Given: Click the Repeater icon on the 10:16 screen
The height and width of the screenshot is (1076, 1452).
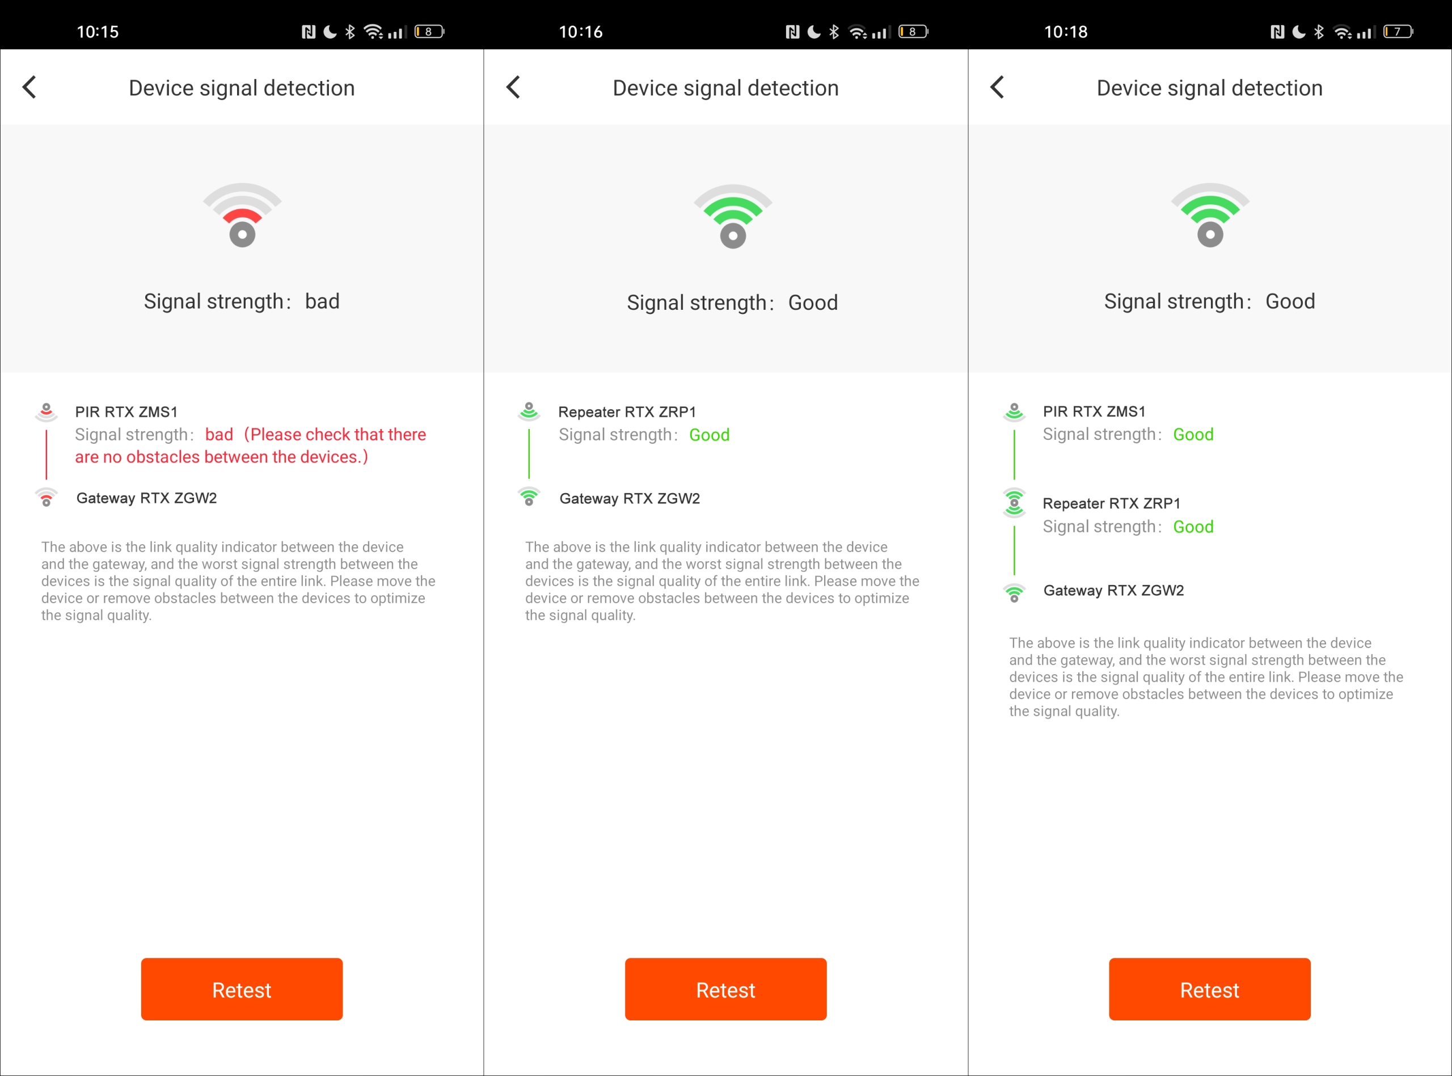Looking at the screenshot, I should (x=529, y=411).
